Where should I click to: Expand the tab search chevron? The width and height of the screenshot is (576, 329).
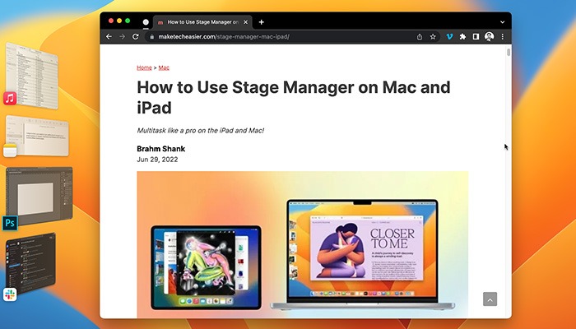502,22
